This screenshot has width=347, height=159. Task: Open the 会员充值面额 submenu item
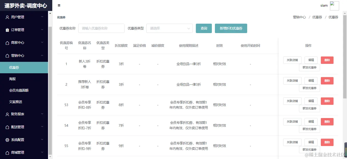pos(24,90)
